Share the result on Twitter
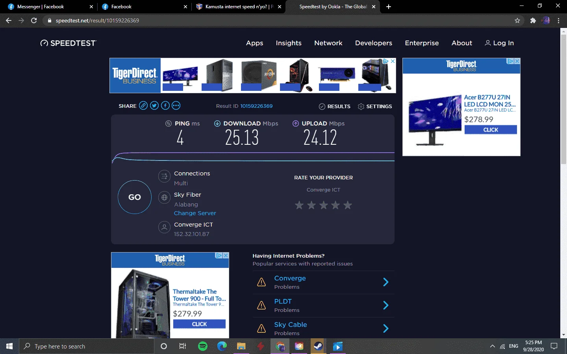 [x=154, y=105]
